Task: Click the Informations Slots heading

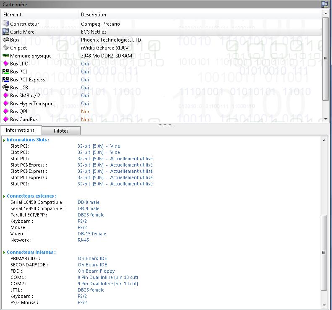Action: tap(28, 140)
